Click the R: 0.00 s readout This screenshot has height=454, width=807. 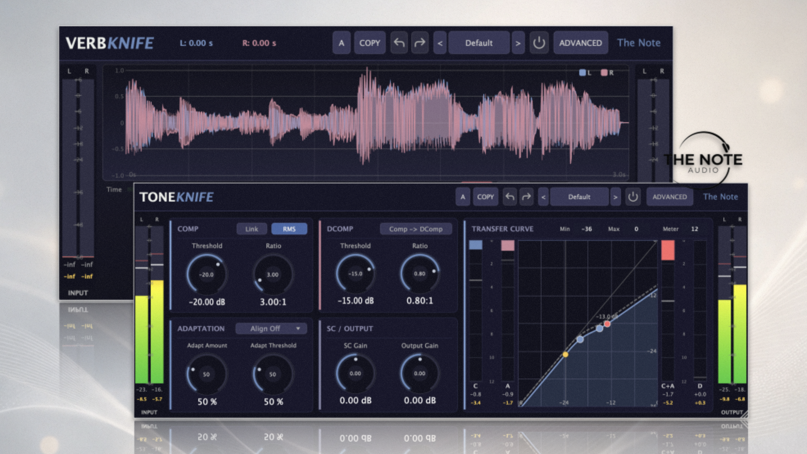(259, 43)
